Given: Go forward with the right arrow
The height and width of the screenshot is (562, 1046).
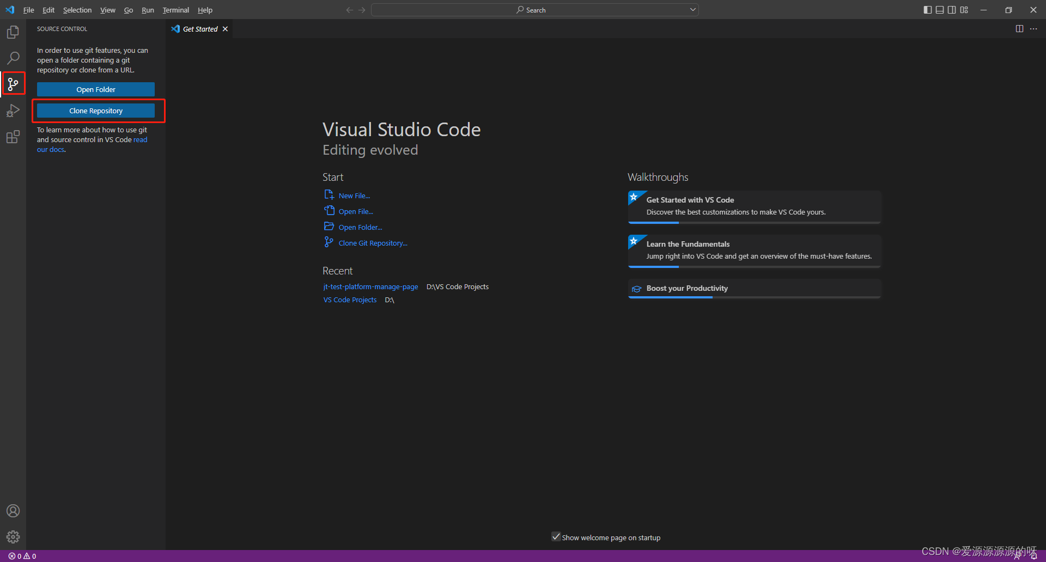Looking at the screenshot, I should (x=362, y=10).
